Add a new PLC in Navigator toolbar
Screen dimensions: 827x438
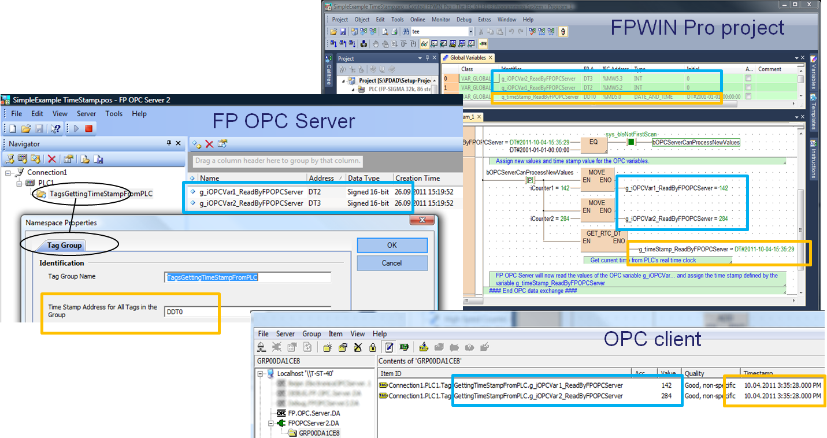coord(23,159)
